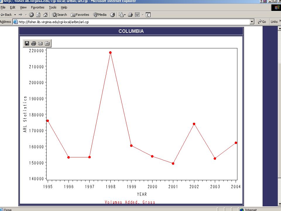Screen dimensions: 281x211
Task: Click the 'Volumes Added, Gross' label
Action: click(130, 202)
